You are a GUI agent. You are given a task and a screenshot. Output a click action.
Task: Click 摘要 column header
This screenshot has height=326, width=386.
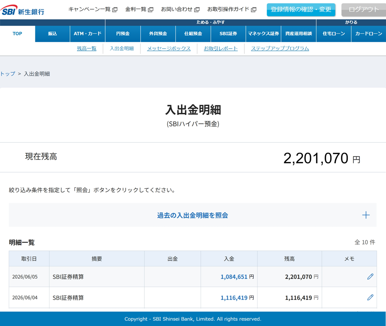[97, 259]
